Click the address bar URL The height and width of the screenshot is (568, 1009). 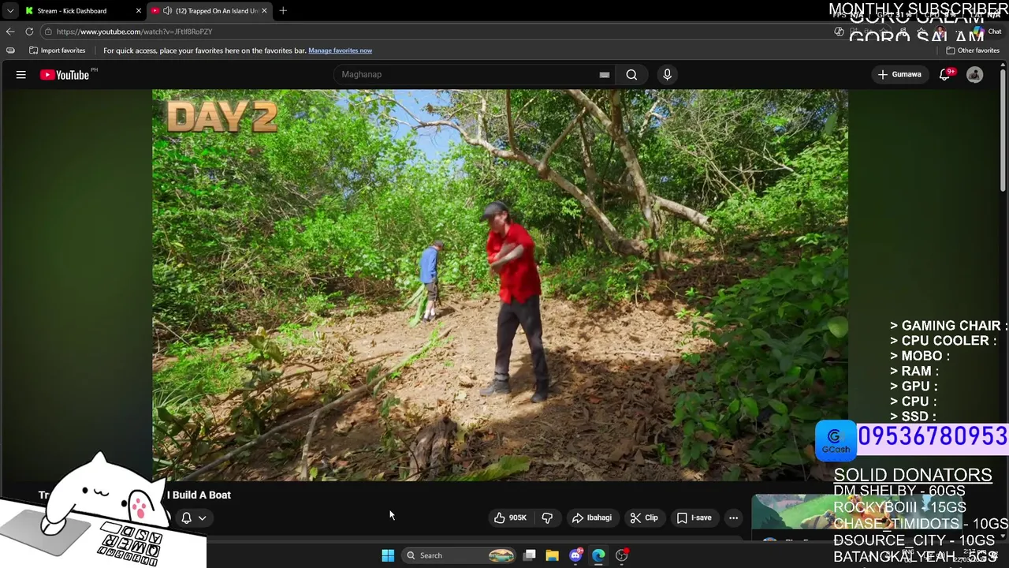tap(134, 32)
